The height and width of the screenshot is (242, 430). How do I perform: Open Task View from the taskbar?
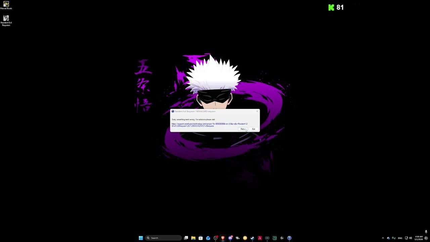(186, 238)
